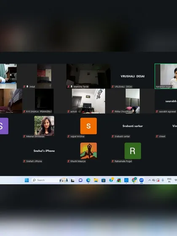Image resolution: width=177 pixels, height=236 pixels.
Task: Select Ritika Choudhary's video tile
Action: [133, 101]
